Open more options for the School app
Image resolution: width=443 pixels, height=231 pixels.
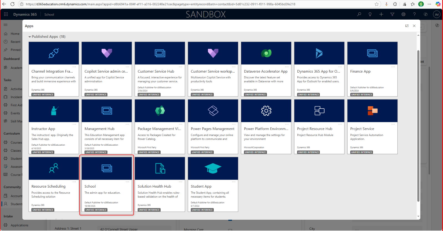click(x=127, y=182)
